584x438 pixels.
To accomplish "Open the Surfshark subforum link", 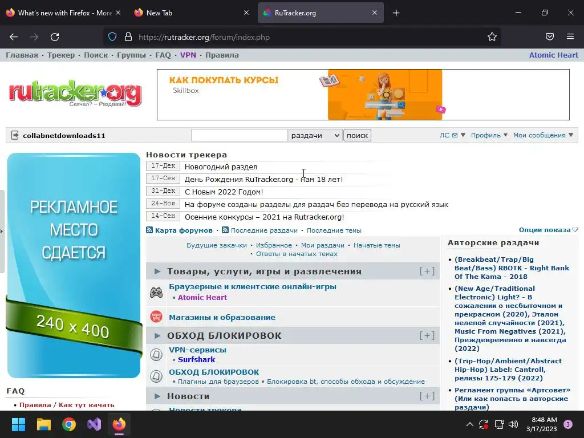I will (196, 359).
